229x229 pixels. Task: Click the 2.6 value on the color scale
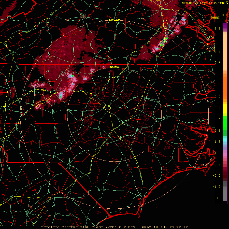tap(218, 131)
